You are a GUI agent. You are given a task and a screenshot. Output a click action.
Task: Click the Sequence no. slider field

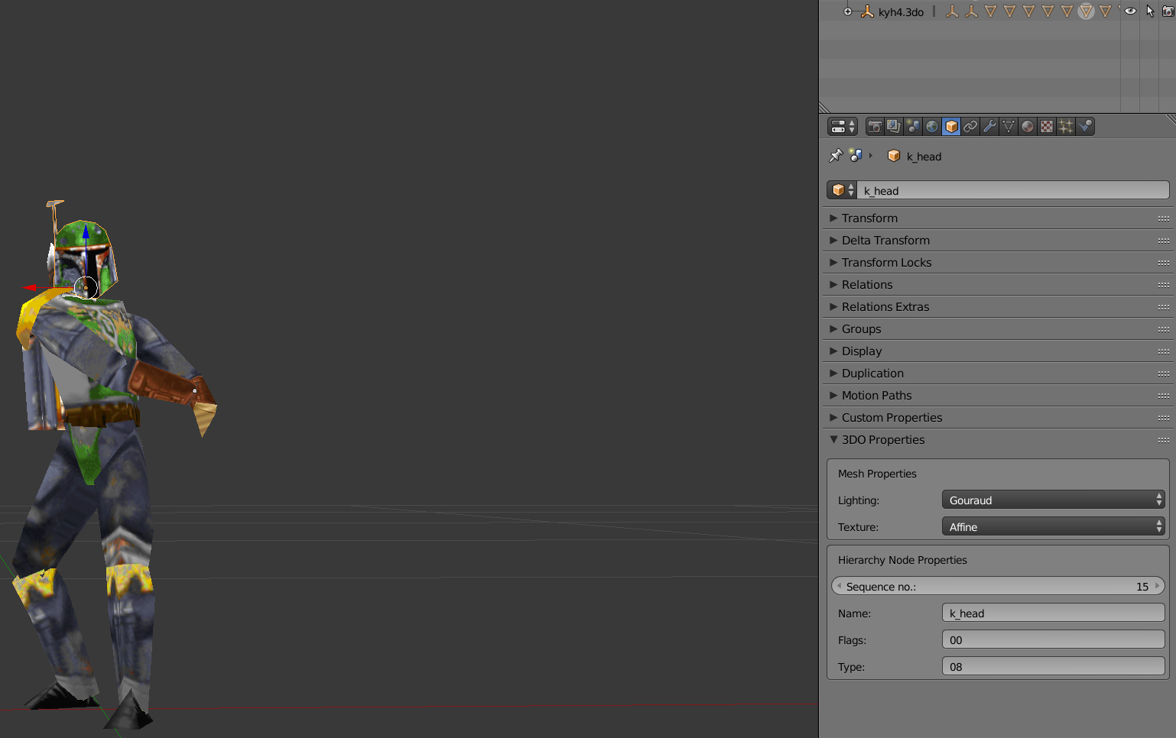(997, 586)
